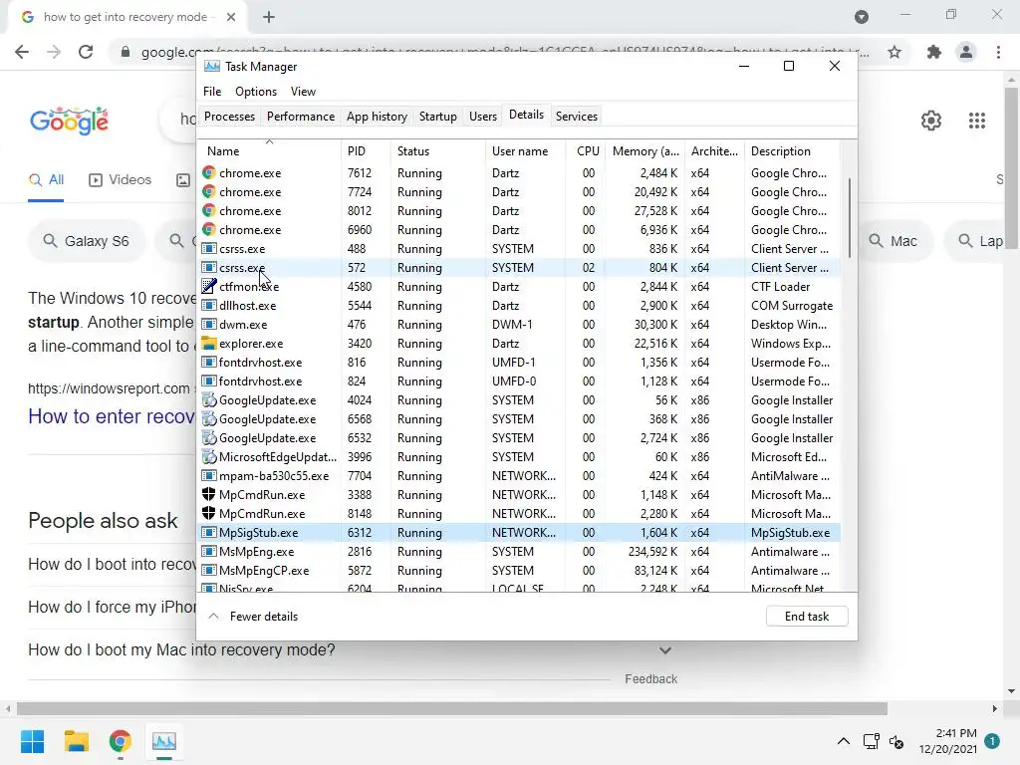The image size is (1020, 765).
Task: Open the Google apps grid
Action: 977,121
